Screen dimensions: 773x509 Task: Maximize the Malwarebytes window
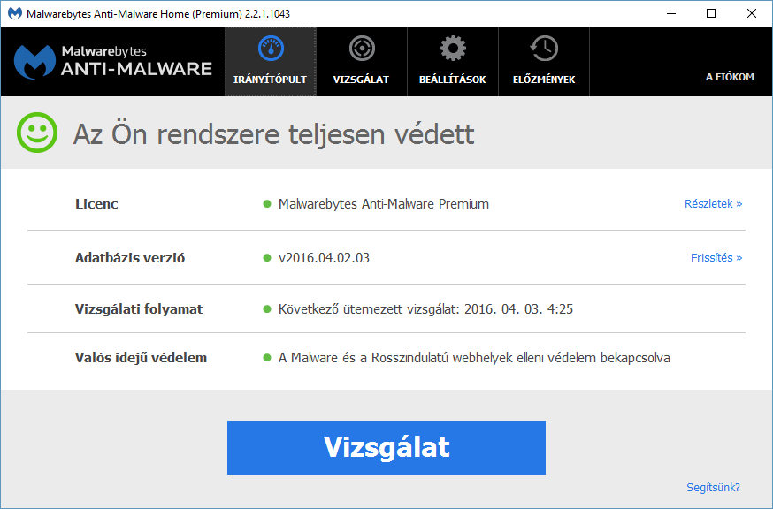click(711, 13)
